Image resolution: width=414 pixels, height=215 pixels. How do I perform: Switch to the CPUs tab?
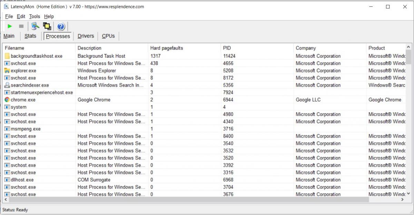[x=108, y=36]
